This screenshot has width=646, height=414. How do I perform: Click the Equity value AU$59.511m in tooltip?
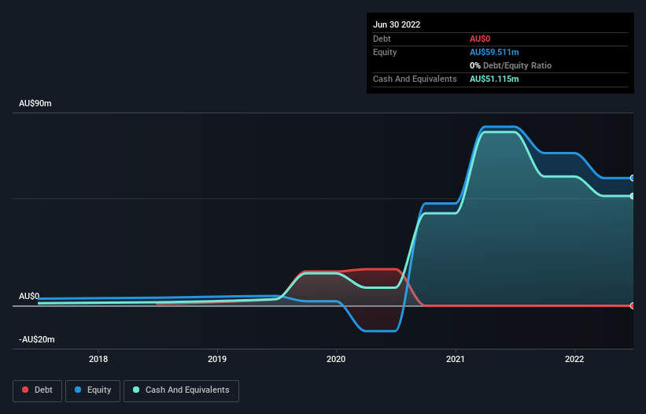click(x=494, y=52)
